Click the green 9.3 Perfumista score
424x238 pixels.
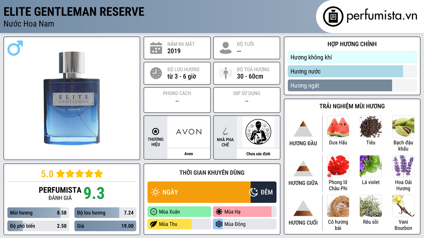[x=94, y=193]
